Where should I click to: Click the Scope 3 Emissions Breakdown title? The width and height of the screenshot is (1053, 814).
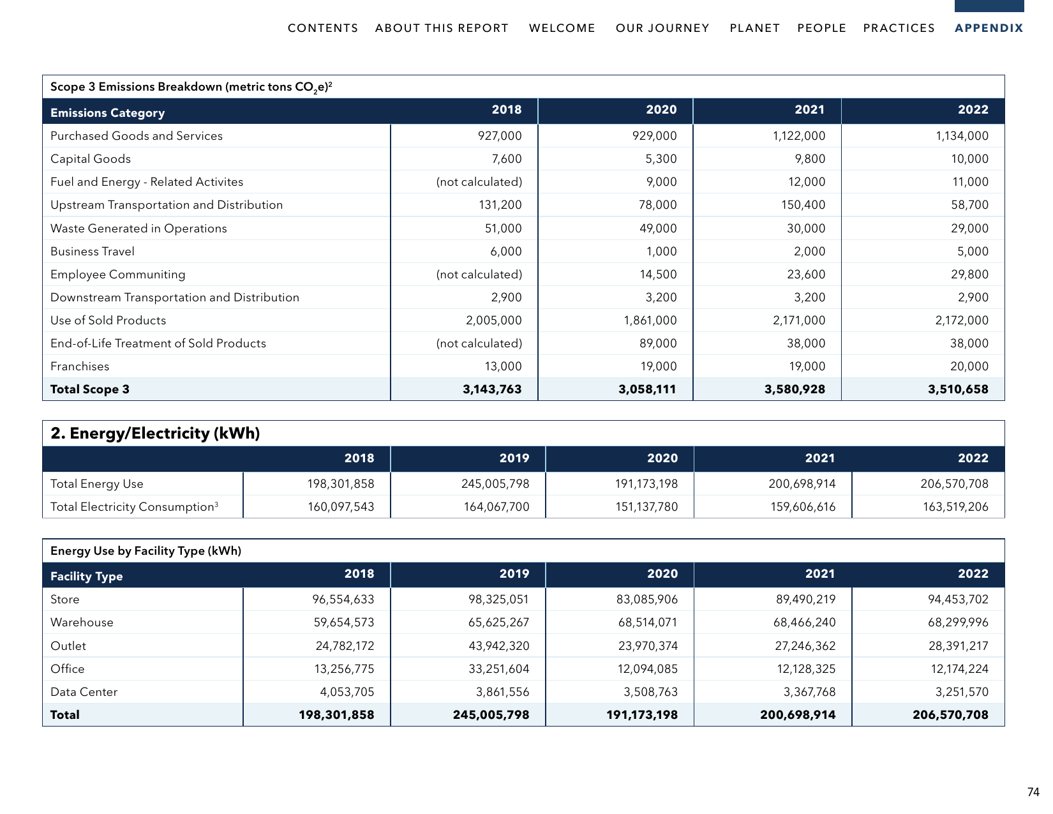[191, 87]
